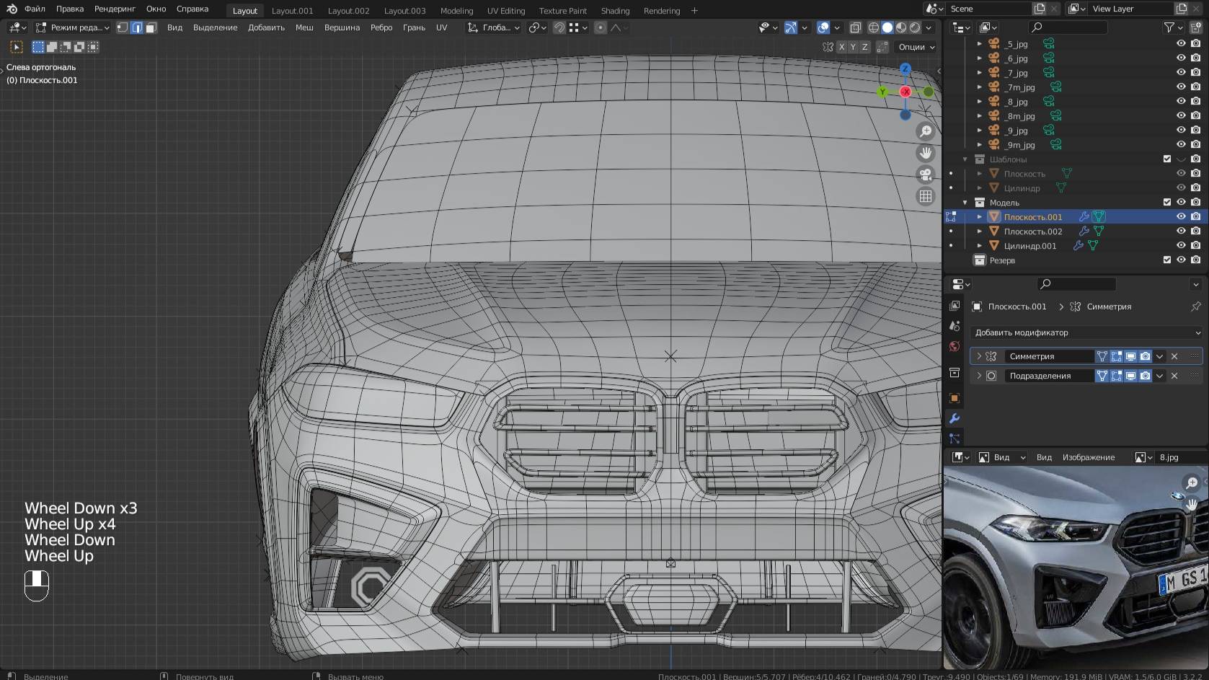Open the Меш menu
The width and height of the screenshot is (1209, 680).
point(304,27)
